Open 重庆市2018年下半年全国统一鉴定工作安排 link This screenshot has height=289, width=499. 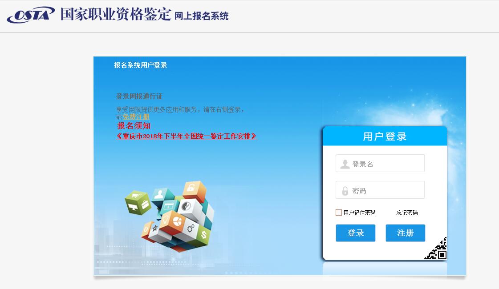[x=187, y=136]
